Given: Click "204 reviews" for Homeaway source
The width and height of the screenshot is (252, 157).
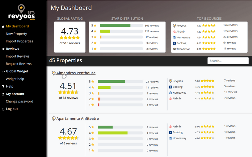Looking at the screenshot, I should (230, 37).
